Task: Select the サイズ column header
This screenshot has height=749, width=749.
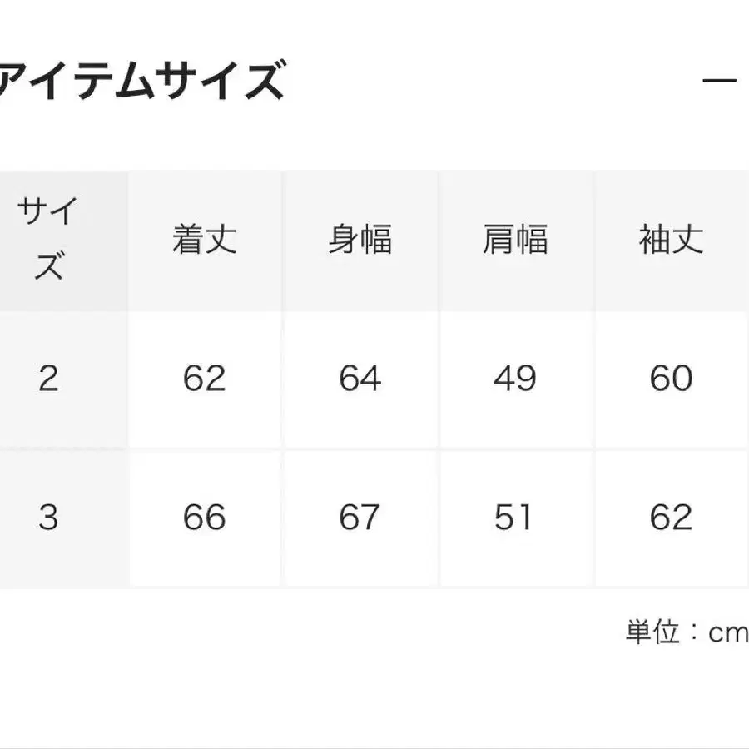Action: [49, 241]
